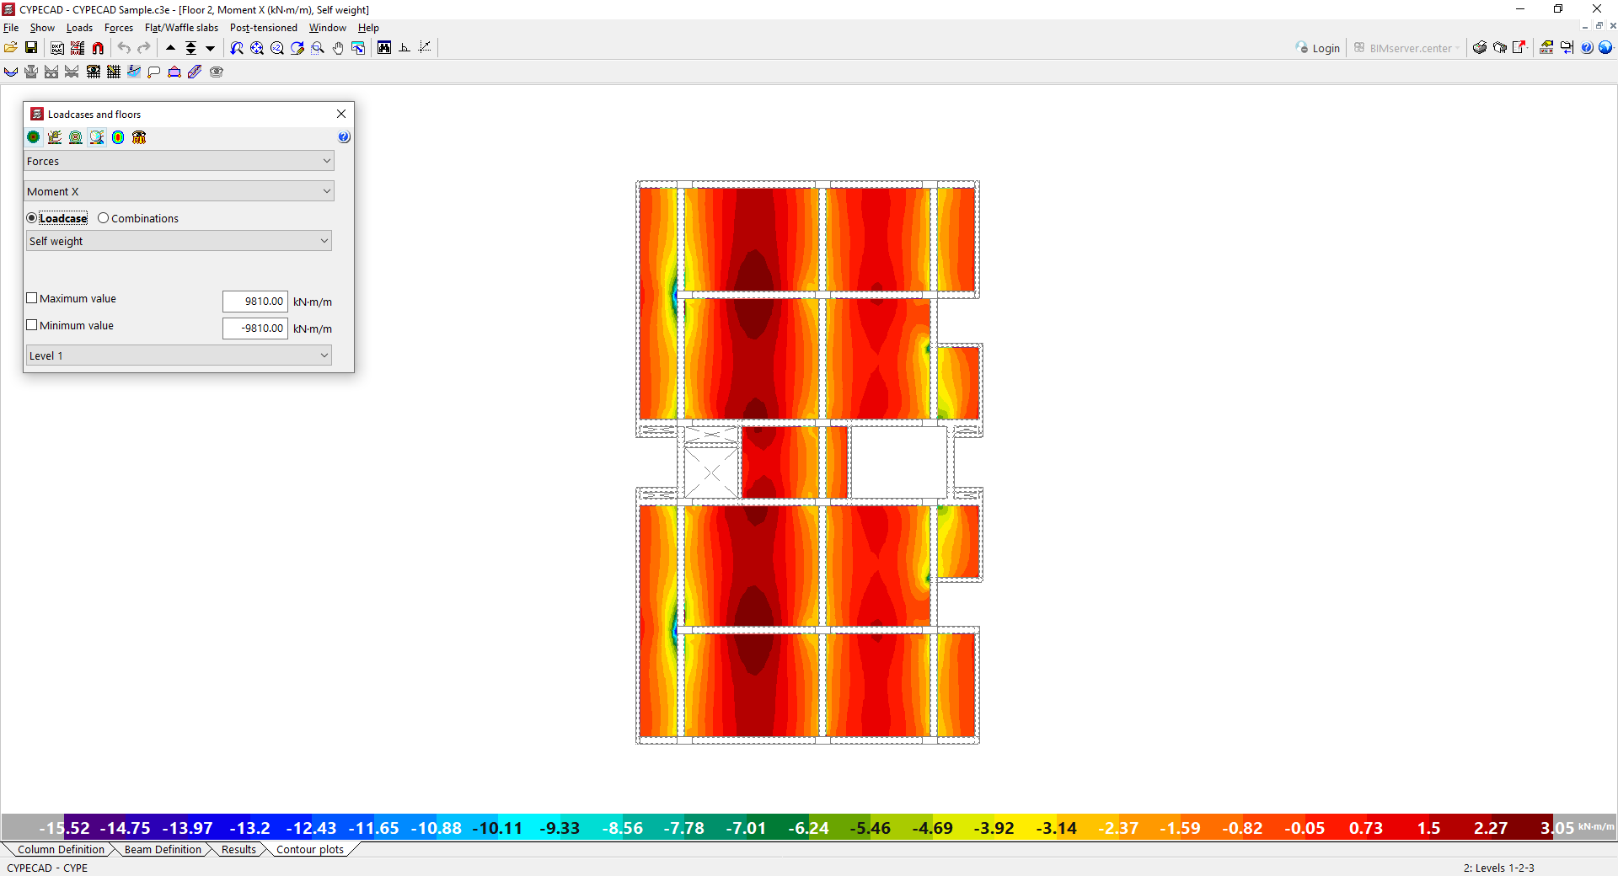Click the -7.01 green color legend swatch

point(746,828)
